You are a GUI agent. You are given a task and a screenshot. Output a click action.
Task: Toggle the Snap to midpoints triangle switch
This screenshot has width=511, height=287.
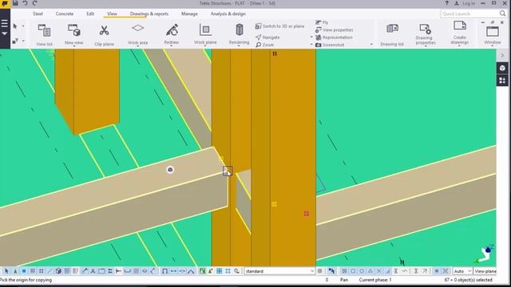click(x=370, y=271)
